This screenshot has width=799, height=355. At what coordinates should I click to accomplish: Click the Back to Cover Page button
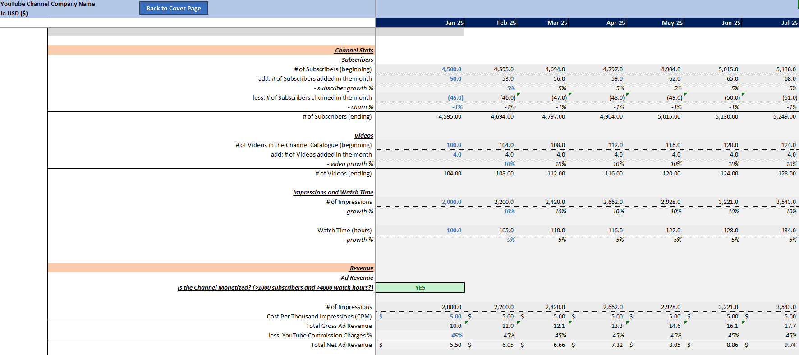[174, 8]
